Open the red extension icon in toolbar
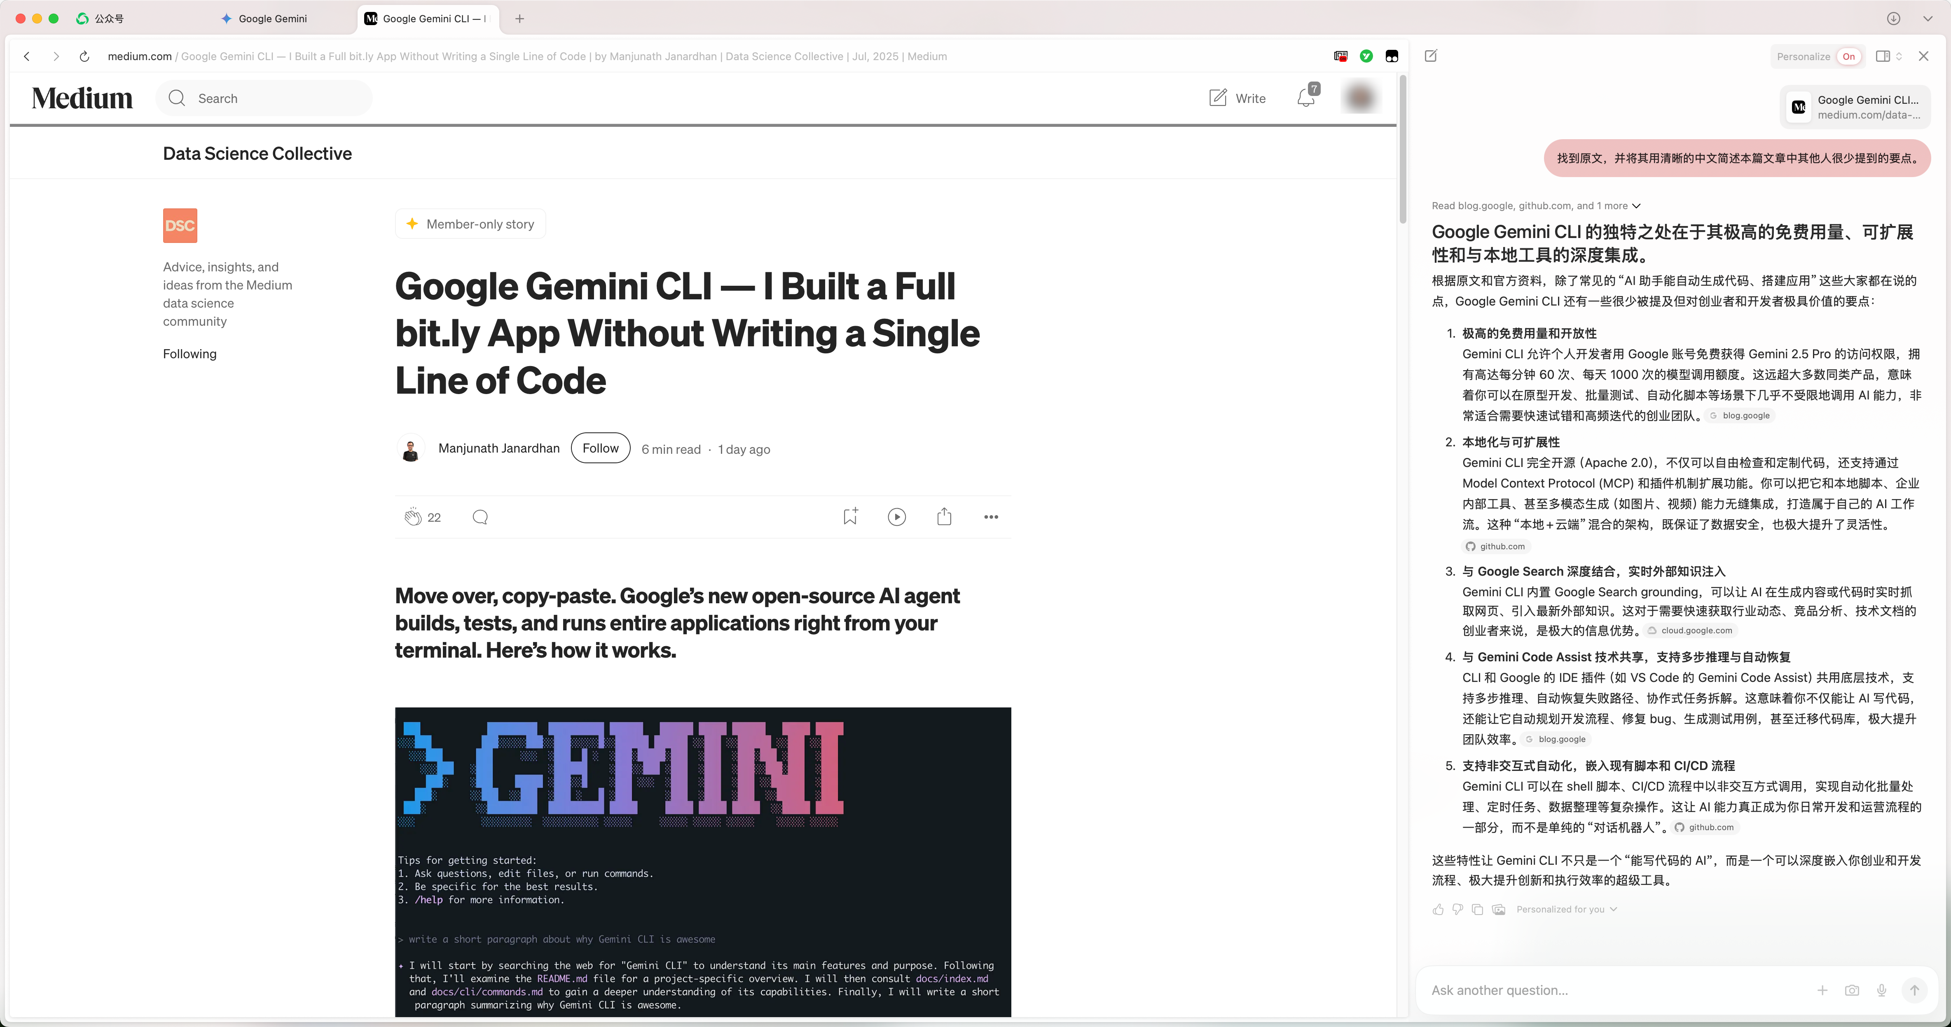 pyautogui.click(x=1340, y=56)
